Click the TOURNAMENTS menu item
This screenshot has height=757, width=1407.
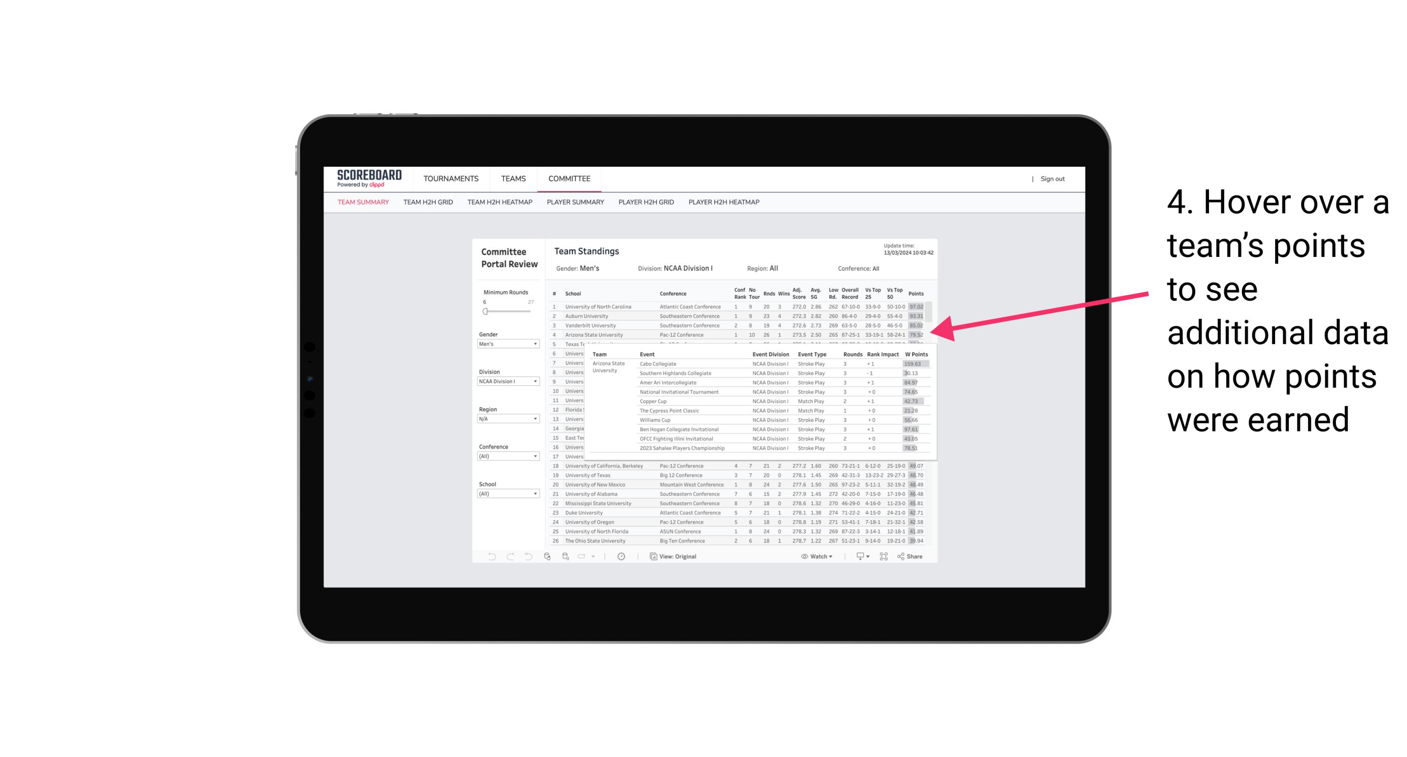click(450, 179)
